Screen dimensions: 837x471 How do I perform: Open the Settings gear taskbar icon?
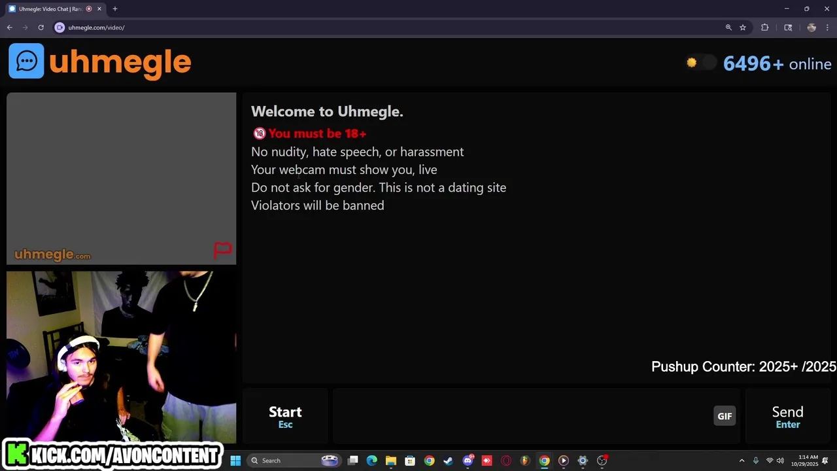tap(583, 461)
